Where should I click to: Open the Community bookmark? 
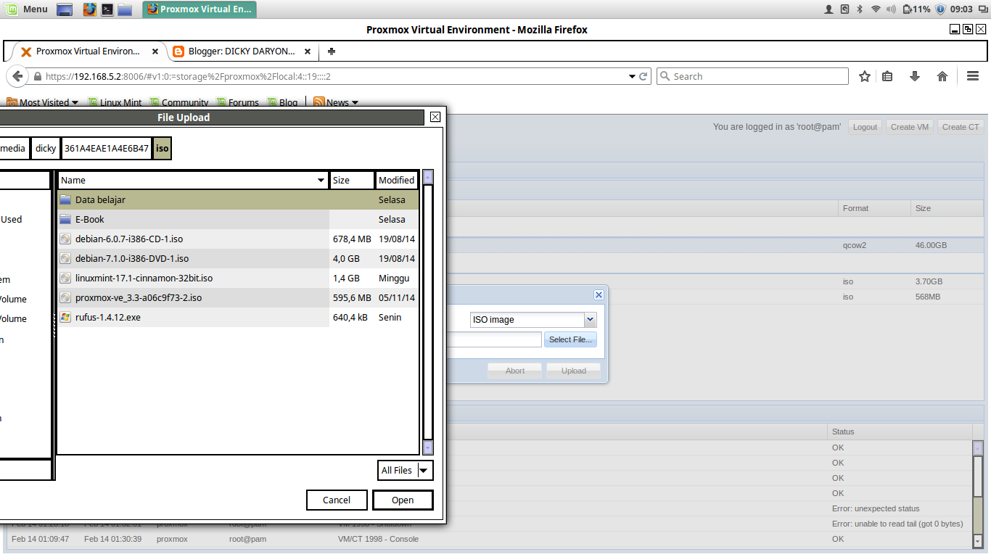[x=178, y=102]
